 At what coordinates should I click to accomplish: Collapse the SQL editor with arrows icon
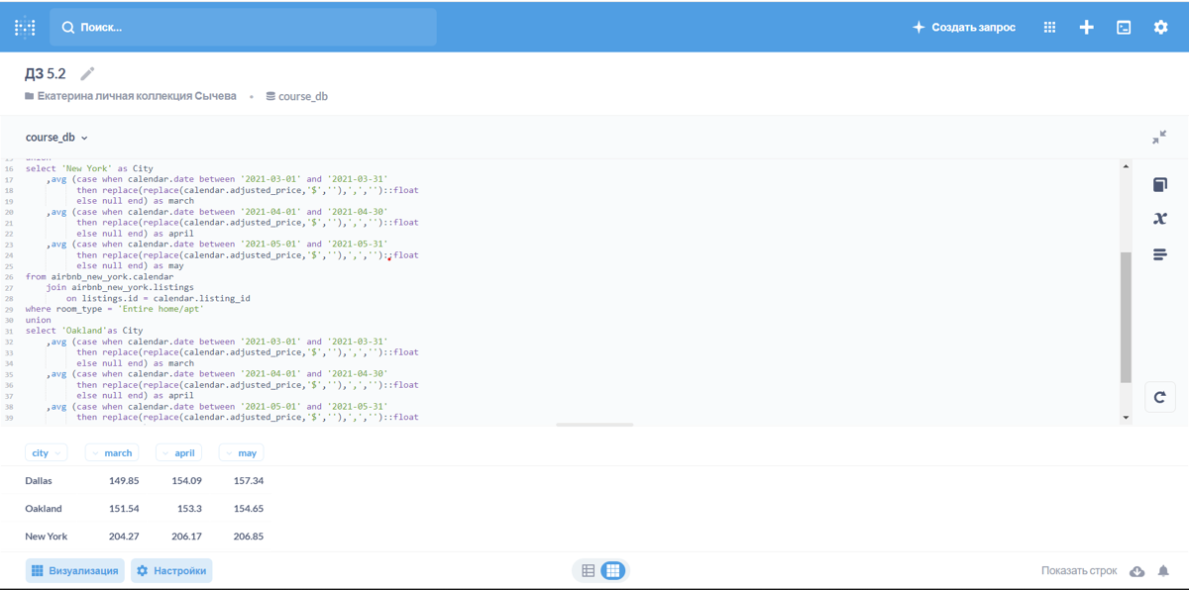[x=1158, y=138]
